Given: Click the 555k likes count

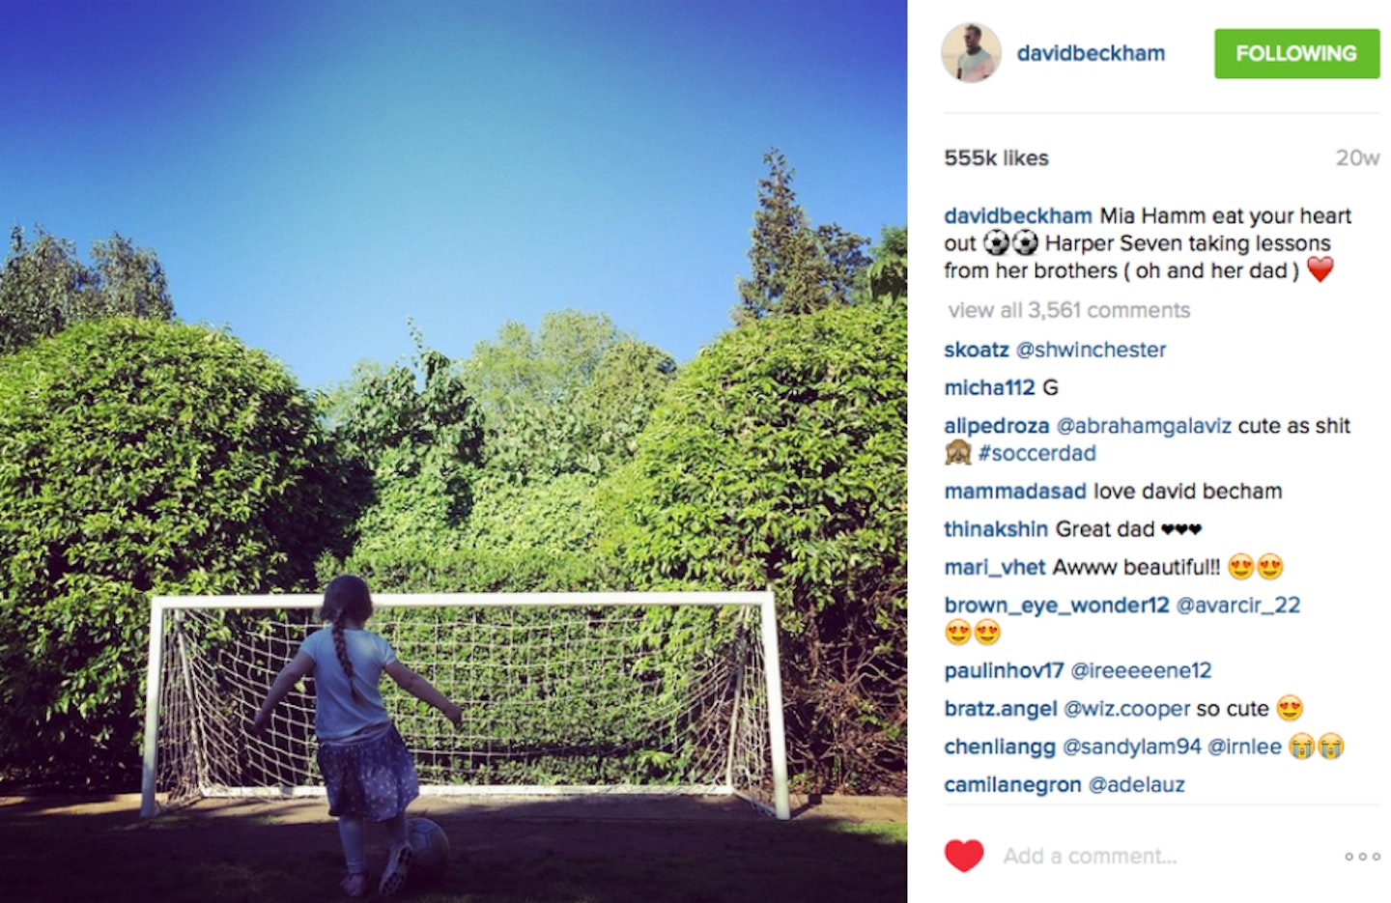Looking at the screenshot, I should pyautogui.click(x=996, y=158).
